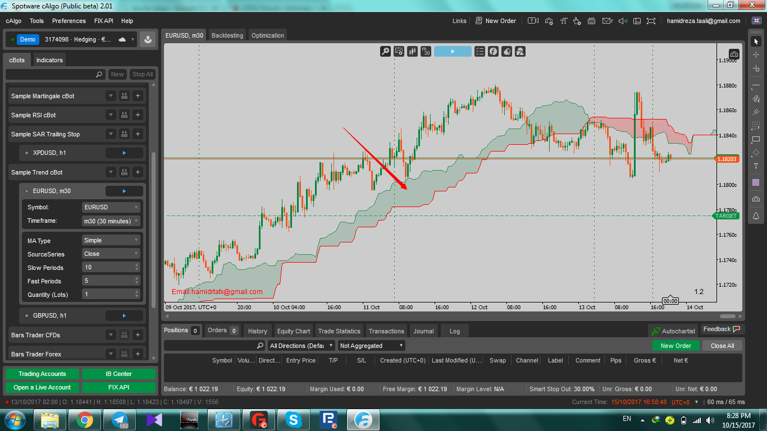Open the Tools menu
The width and height of the screenshot is (767, 431).
click(36, 21)
